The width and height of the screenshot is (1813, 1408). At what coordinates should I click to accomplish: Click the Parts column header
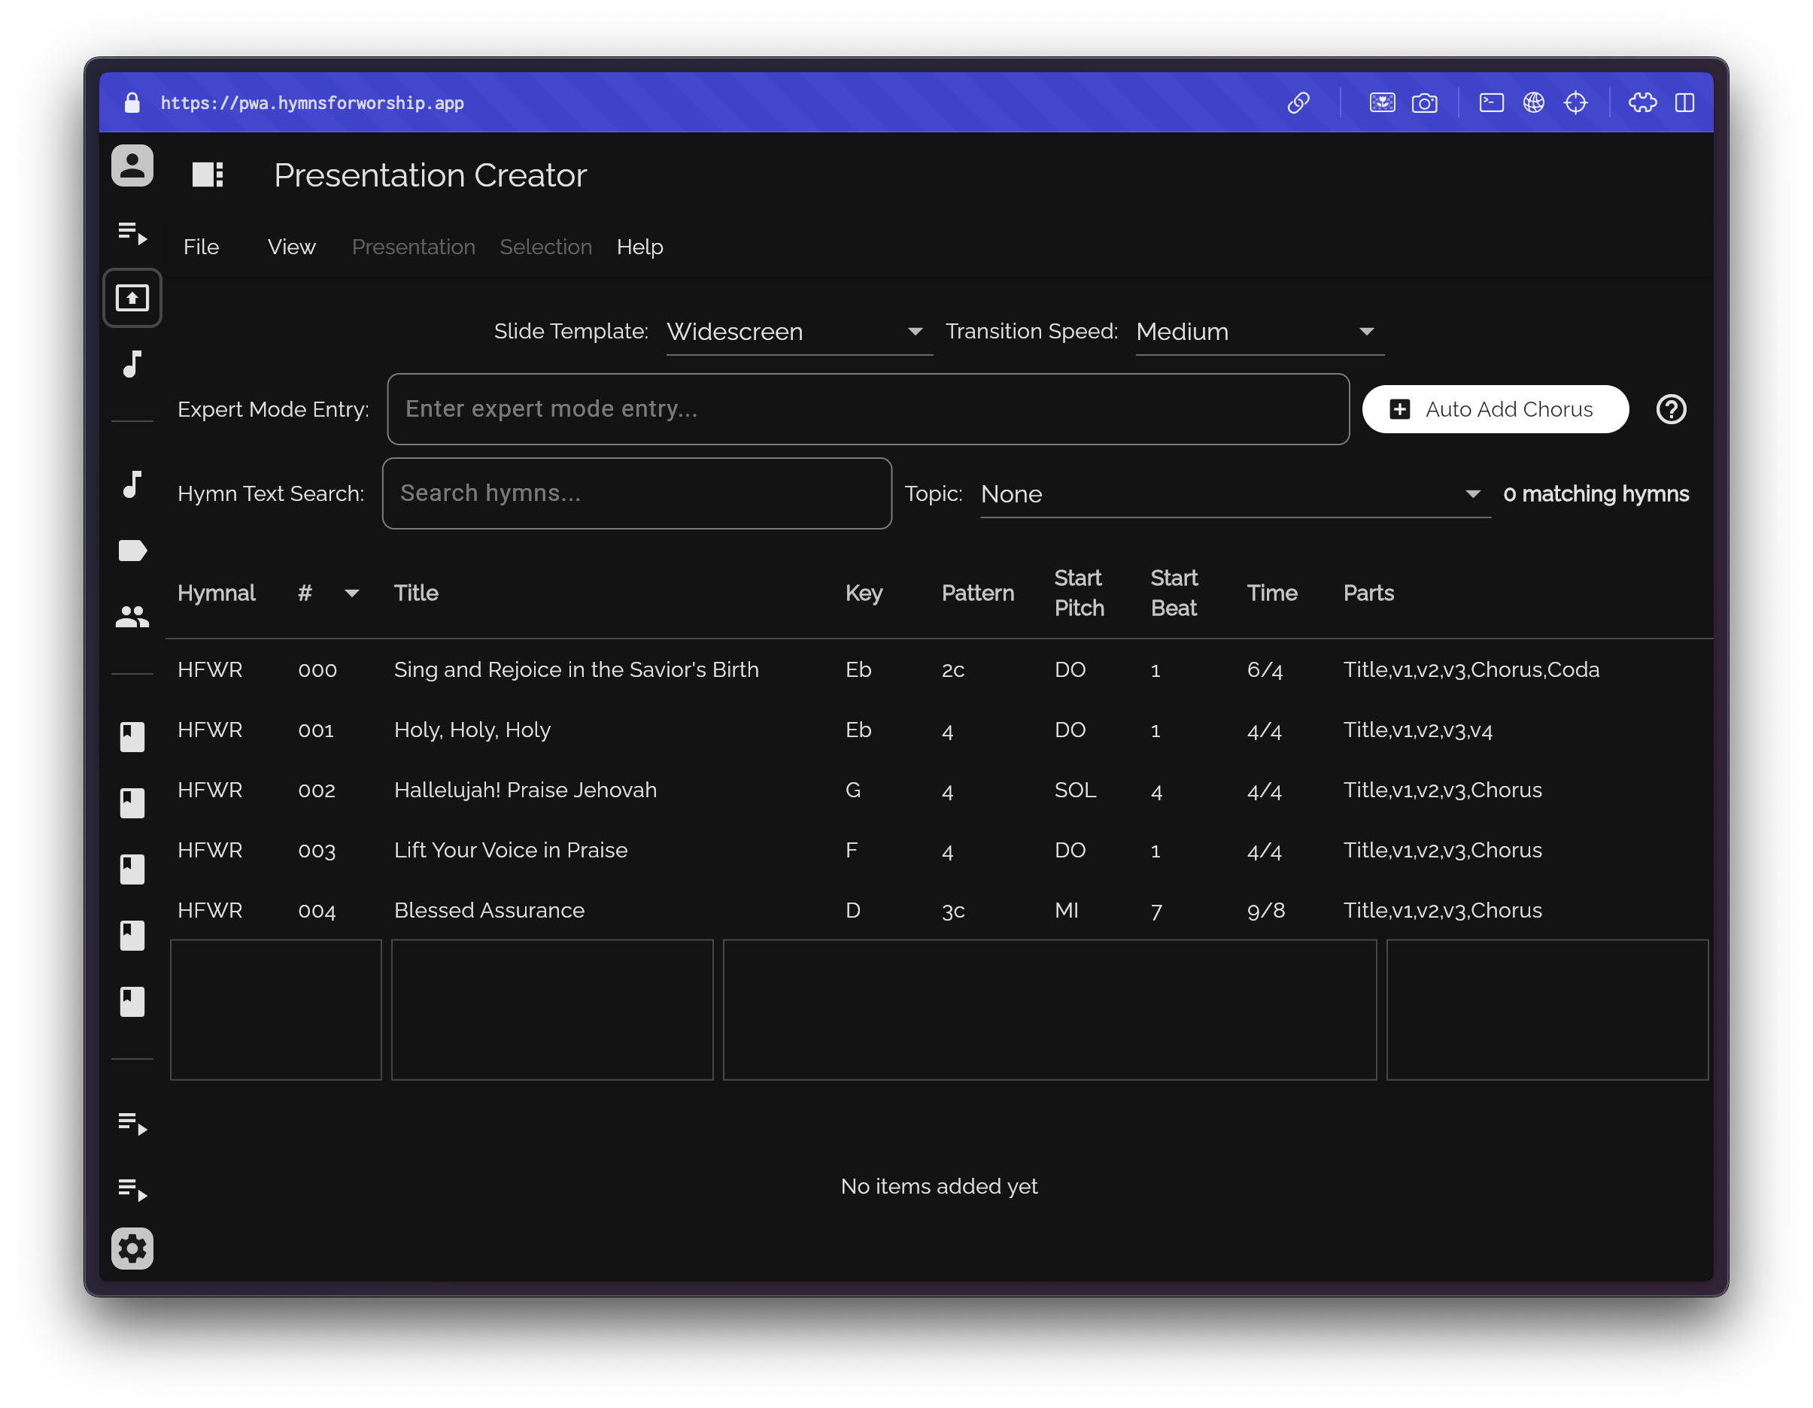(x=1368, y=593)
